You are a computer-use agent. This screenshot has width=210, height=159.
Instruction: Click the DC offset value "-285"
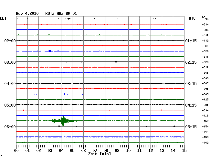pos(205,30)
